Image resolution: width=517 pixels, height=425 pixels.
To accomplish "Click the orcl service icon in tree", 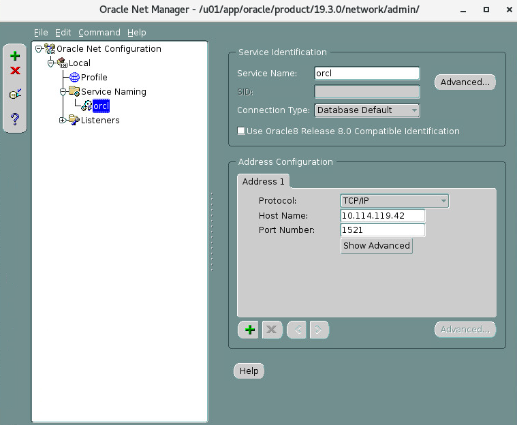I will (87, 106).
